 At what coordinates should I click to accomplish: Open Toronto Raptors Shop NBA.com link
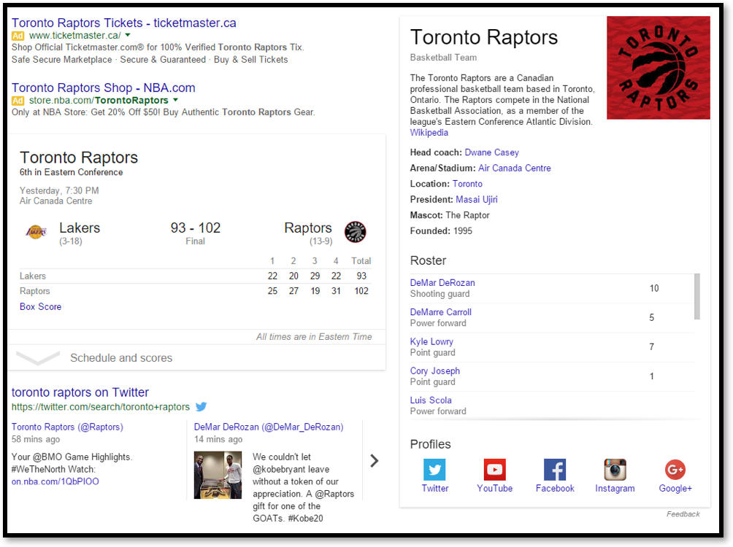click(x=104, y=88)
